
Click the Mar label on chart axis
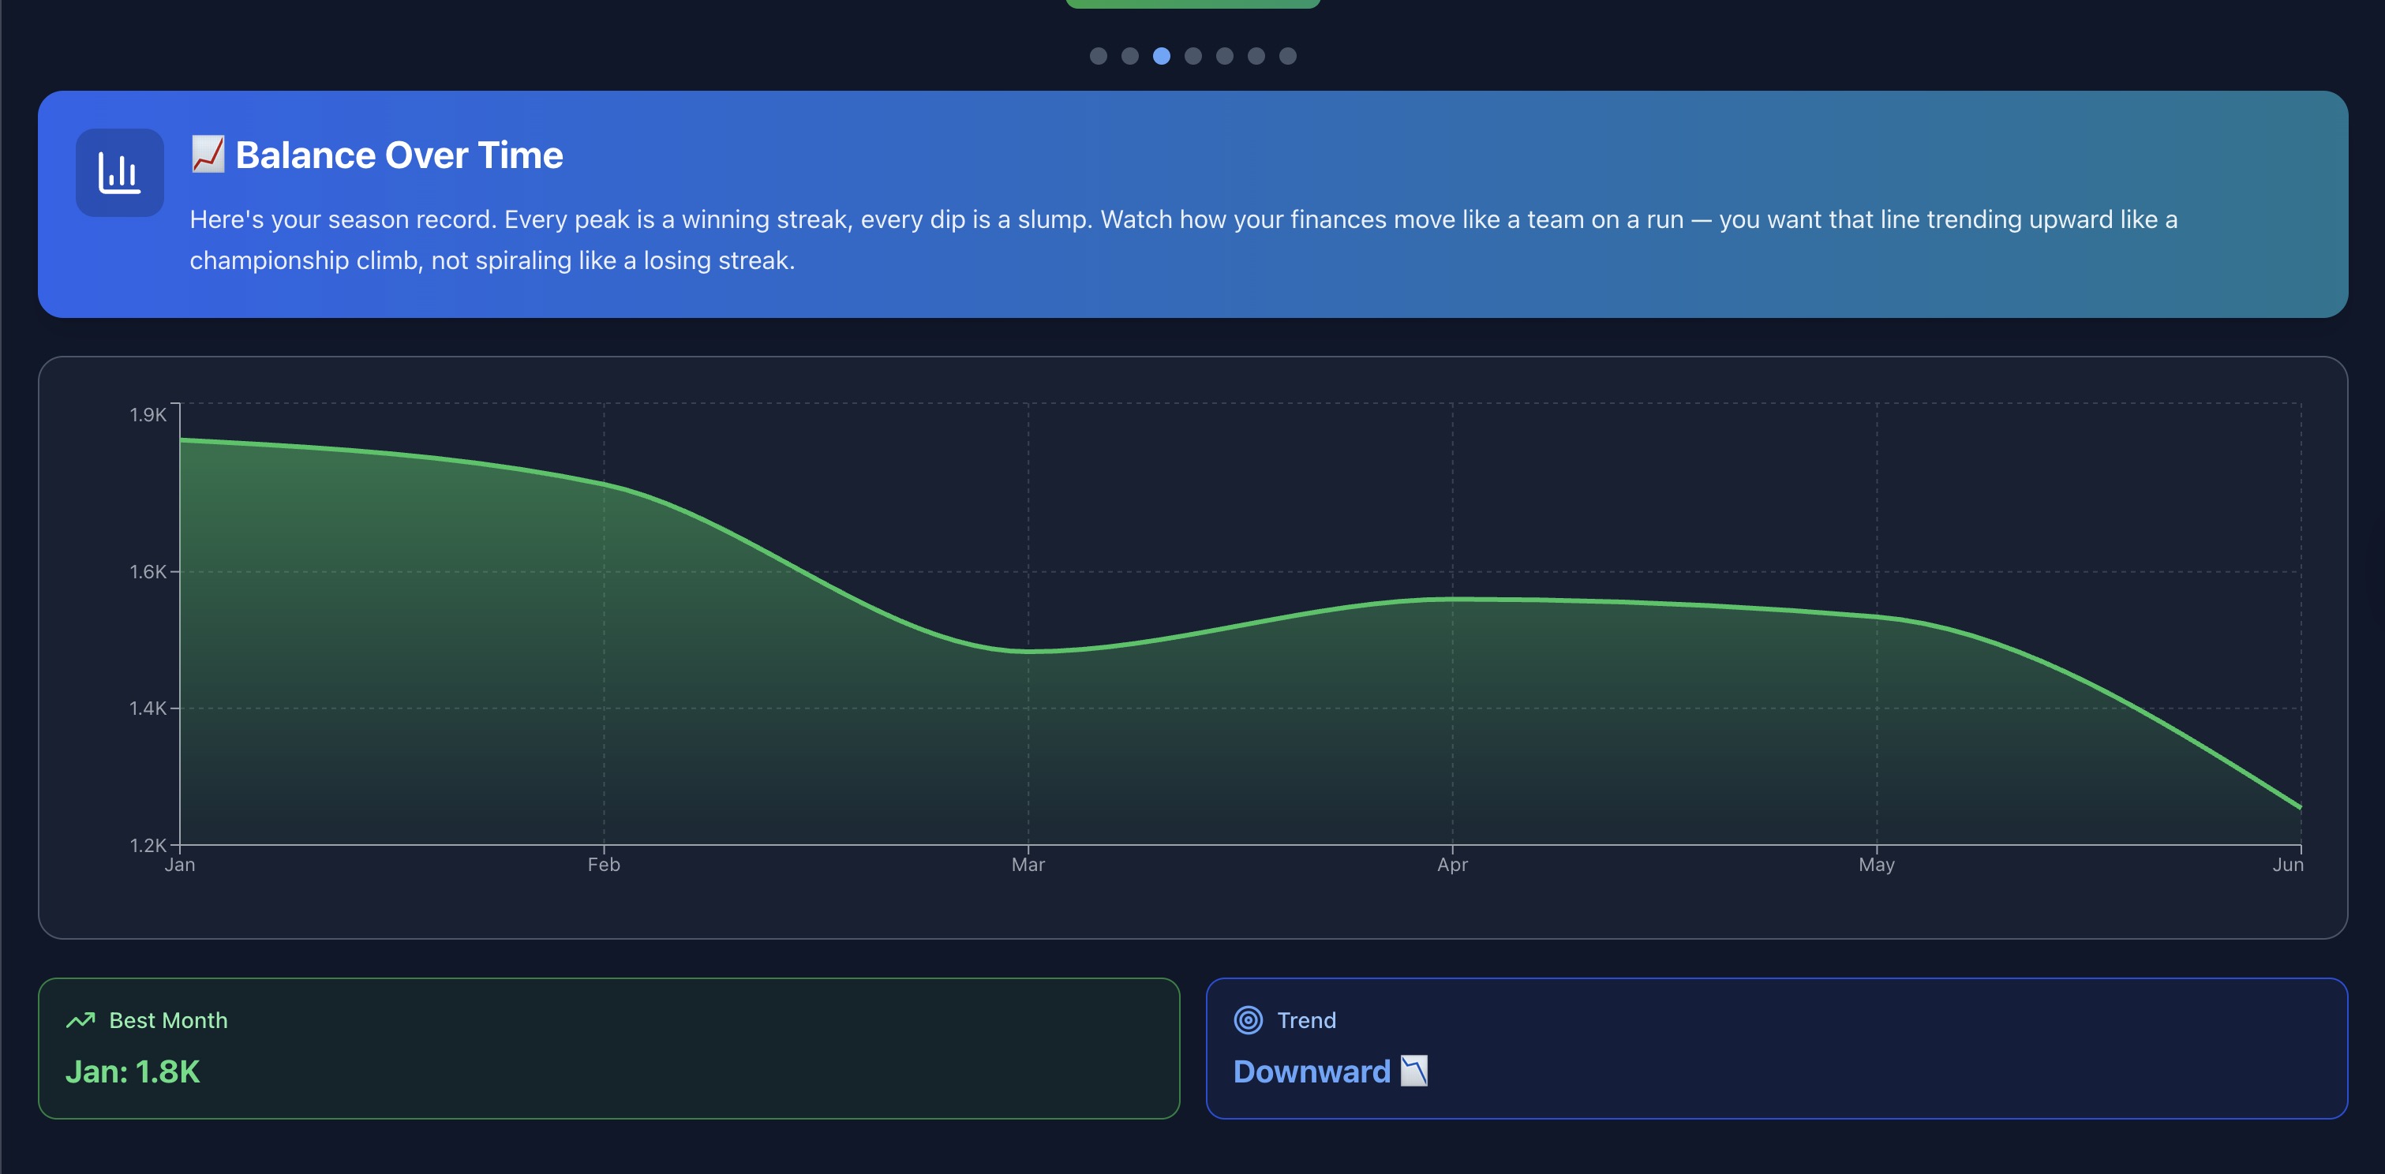[1028, 865]
